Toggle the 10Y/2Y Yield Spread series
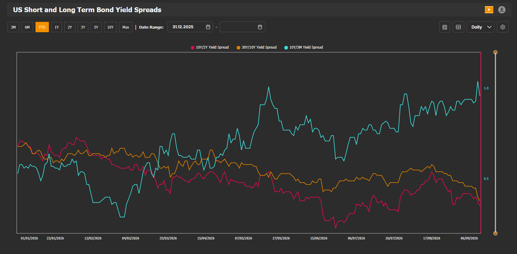The height and width of the screenshot is (254, 517). [x=210, y=47]
